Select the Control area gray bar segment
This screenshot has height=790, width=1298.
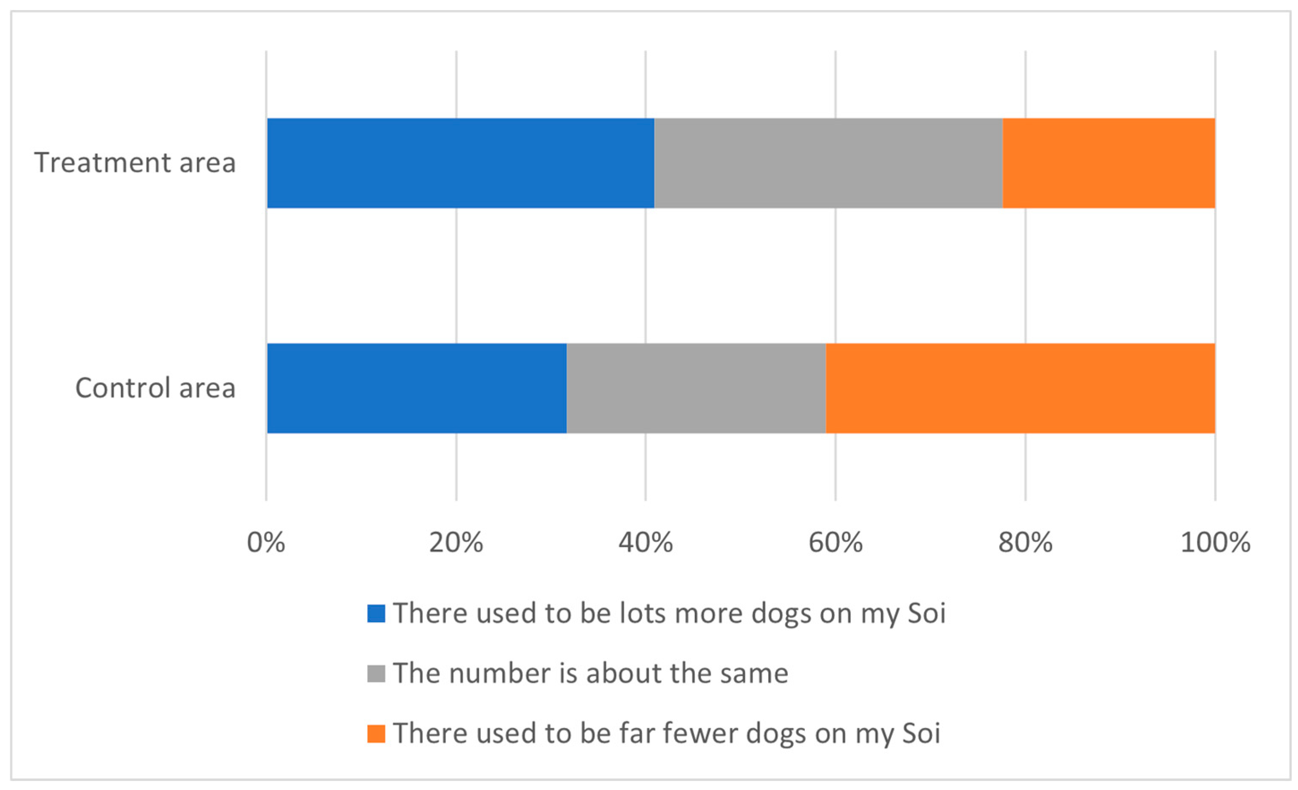[x=696, y=388]
